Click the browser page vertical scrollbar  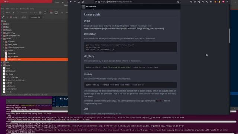229,36
